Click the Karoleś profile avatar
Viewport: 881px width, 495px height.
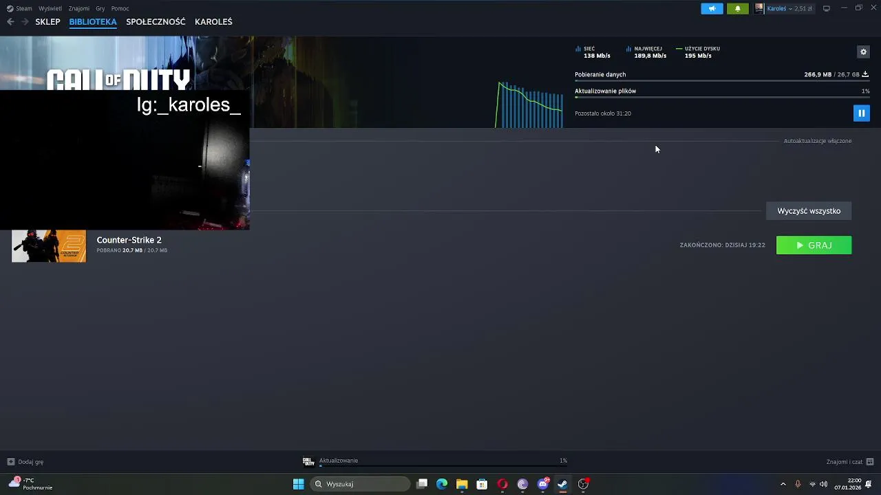pos(759,8)
